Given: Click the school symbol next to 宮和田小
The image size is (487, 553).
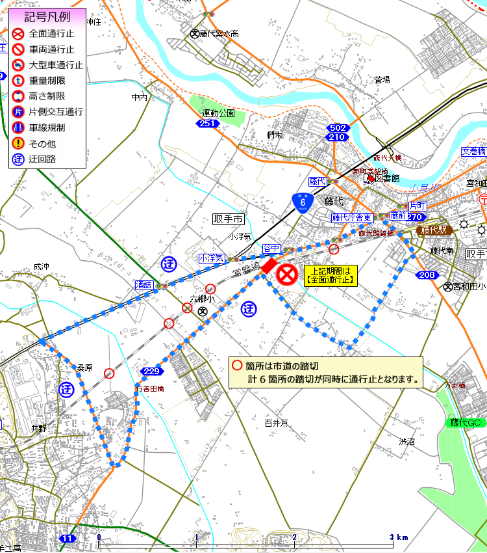Looking at the screenshot, I should click(x=447, y=287).
